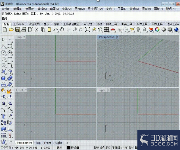Click the Zoom window icon
This screenshot has height=150, width=180.
(81, 30)
